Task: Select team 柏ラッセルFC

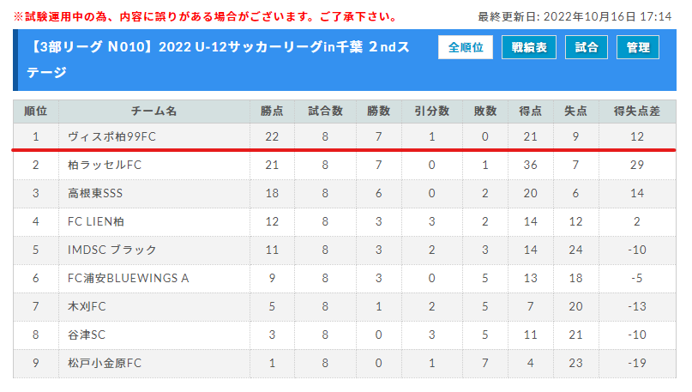Action: click(105, 165)
